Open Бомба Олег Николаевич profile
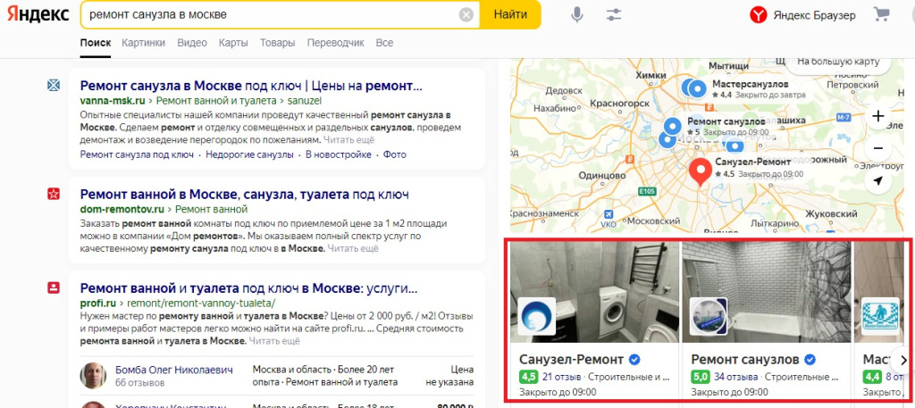The width and height of the screenshot is (915, 408). click(174, 370)
